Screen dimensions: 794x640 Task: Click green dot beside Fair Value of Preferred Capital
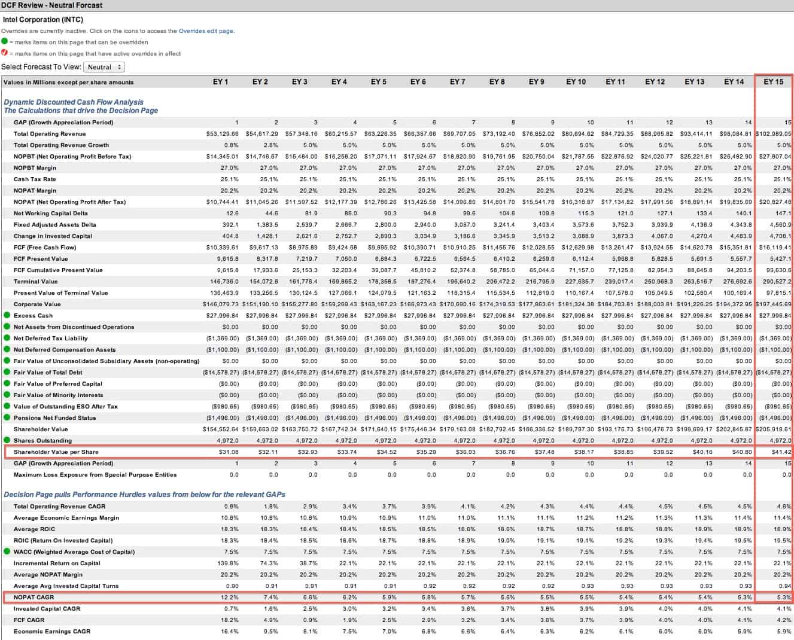point(7,383)
